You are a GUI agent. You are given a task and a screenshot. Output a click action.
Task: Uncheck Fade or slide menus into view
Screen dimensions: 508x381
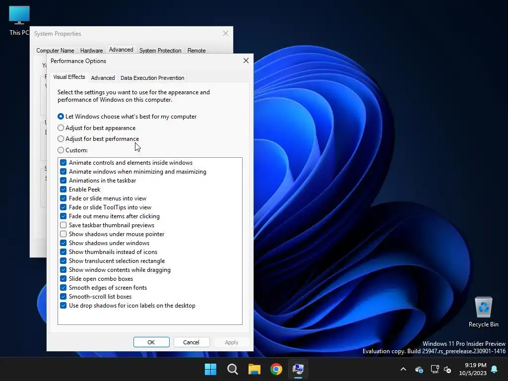63,198
